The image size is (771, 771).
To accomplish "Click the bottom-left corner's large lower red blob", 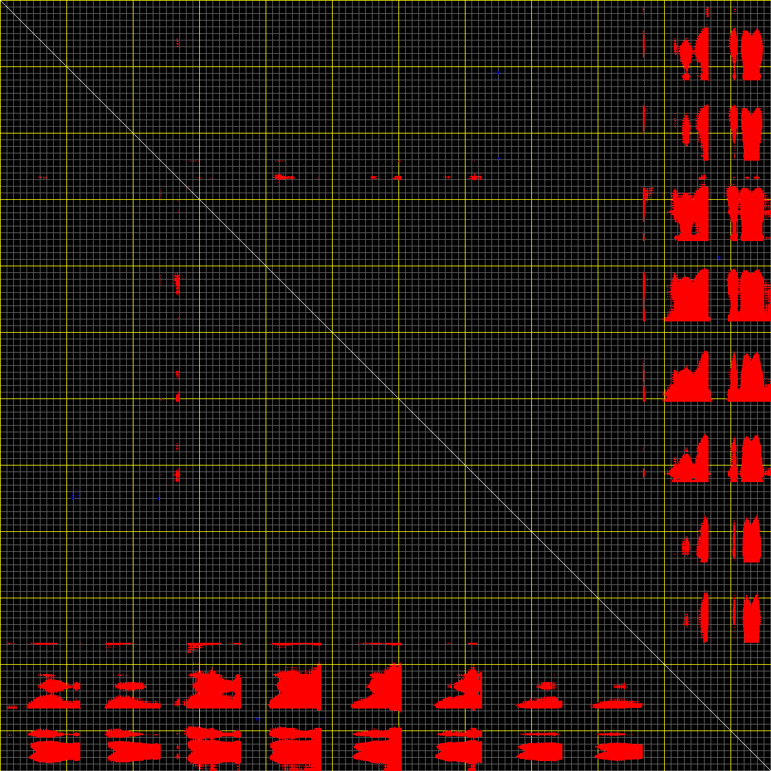I will [x=54, y=750].
